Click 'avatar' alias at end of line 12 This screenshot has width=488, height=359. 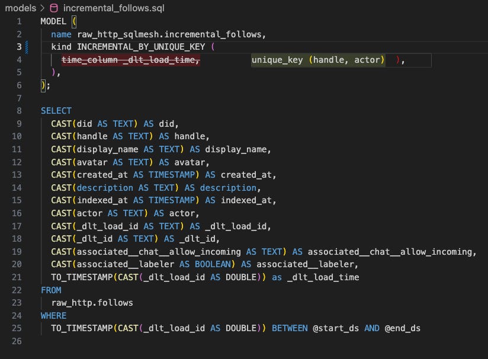coord(190,162)
